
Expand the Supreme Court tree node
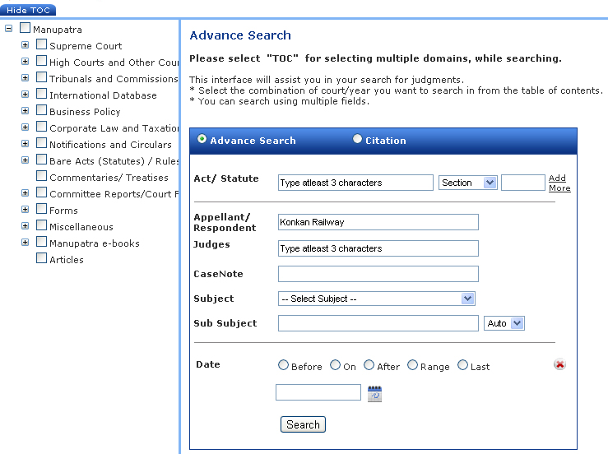[25, 45]
